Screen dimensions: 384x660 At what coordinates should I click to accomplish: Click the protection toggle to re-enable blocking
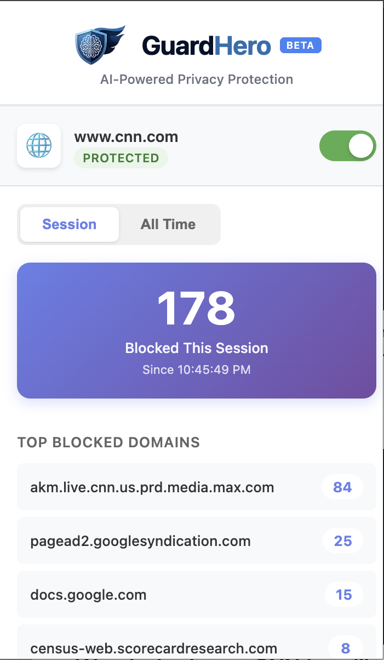pos(348,146)
